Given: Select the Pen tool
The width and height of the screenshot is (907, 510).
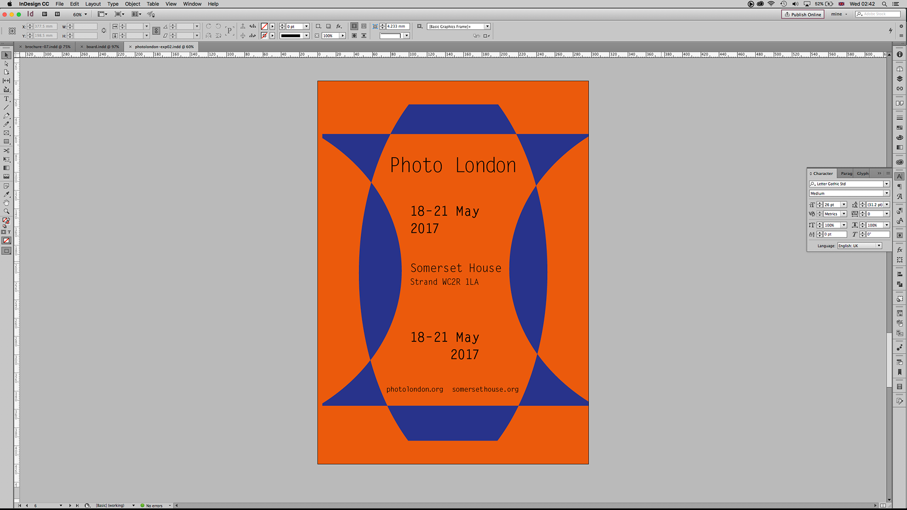Looking at the screenshot, I should [x=6, y=116].
